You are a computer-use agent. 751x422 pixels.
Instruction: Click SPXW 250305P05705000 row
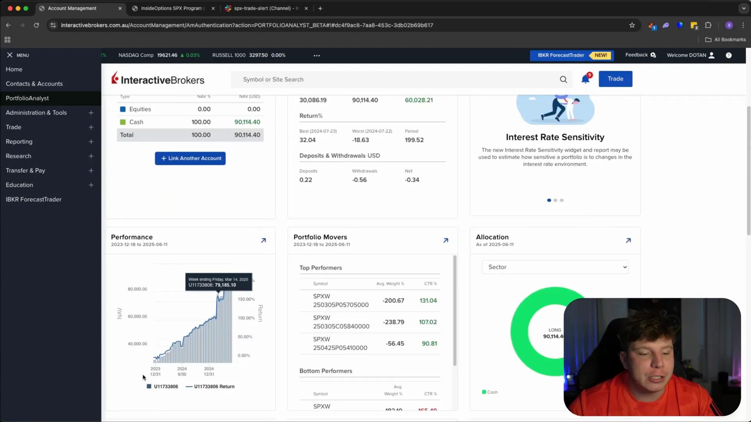point(369,300)
